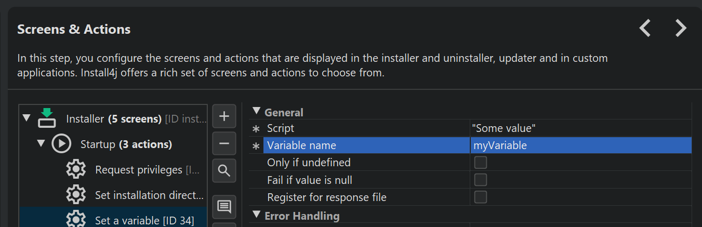
Task: Toggle Register for response file checkbox
Action: pos(481,197)
